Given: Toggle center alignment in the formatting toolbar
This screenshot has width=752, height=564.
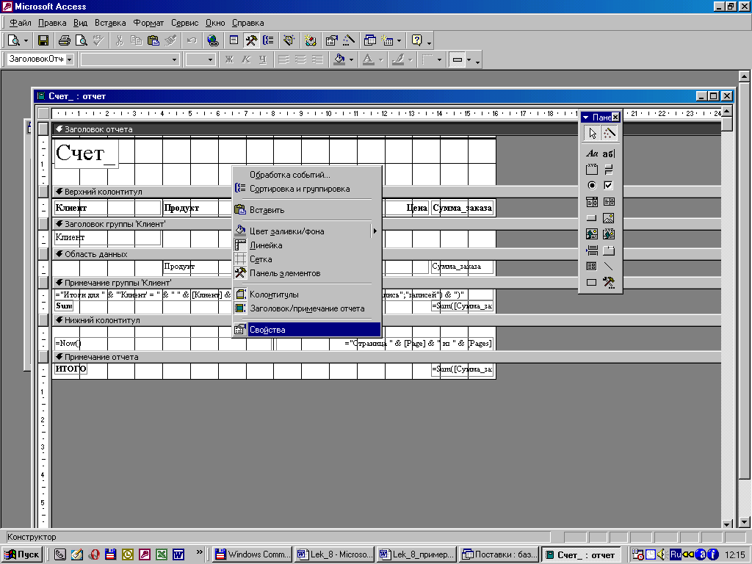Looking at the screenshot, I should point(300,60).
